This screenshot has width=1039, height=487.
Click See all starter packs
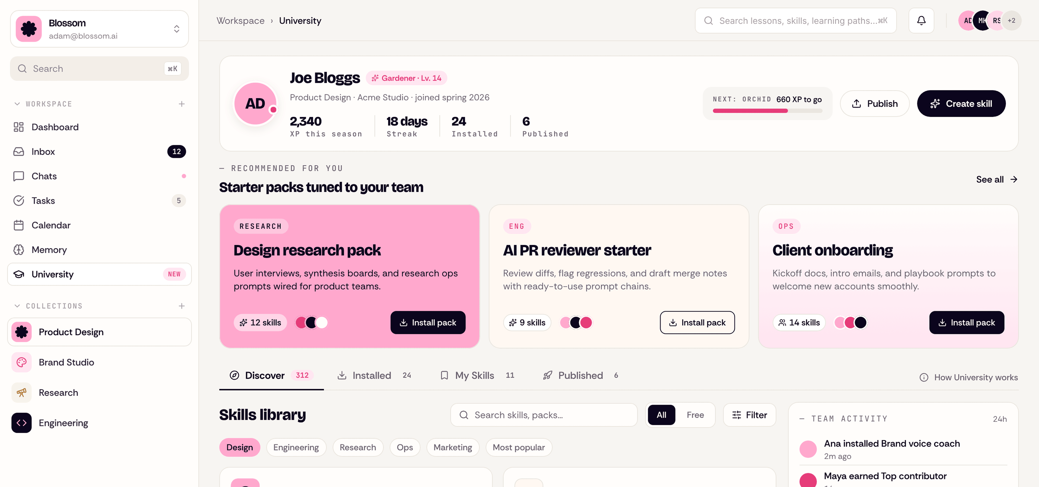(997, 179)
